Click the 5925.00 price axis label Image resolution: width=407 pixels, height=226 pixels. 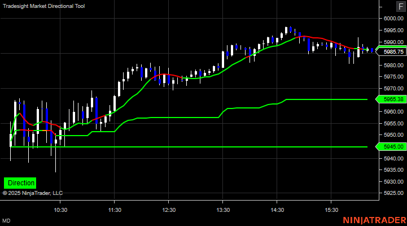tap(393, 193)
